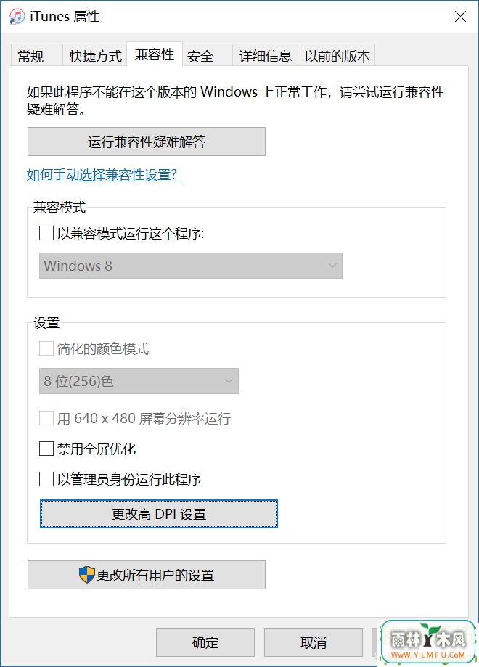Click 更改高 DPI 设置 button

(x=159, y=514)
